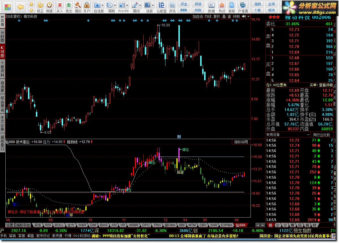Switch to the BOLL indicator tab
Screen dimensions: 339x243
pyautogui.click(x=59, y=225)
